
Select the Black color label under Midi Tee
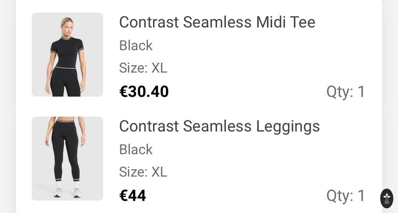[136, 45]
